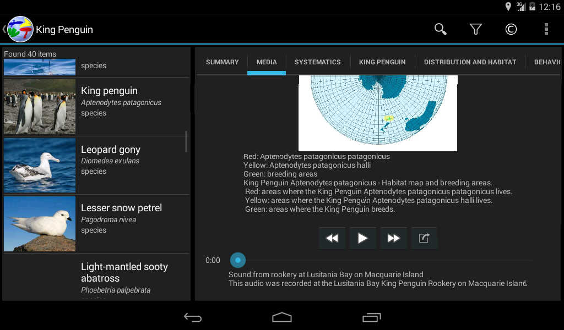Play the Lusitania Bay sound recording
This screenshot has width=564, height=330.
[362, 238]
